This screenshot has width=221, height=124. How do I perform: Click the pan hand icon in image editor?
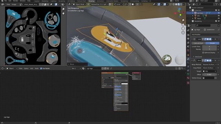coord(63,13)
